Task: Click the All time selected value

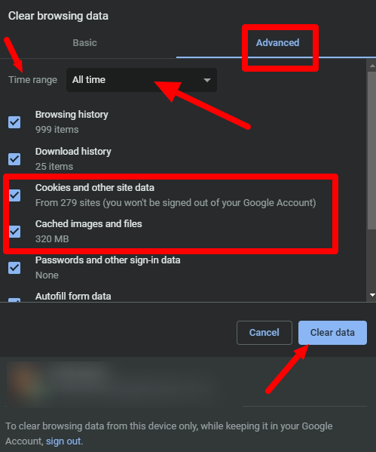Action: pyautogui.click(x=89, y=80)
